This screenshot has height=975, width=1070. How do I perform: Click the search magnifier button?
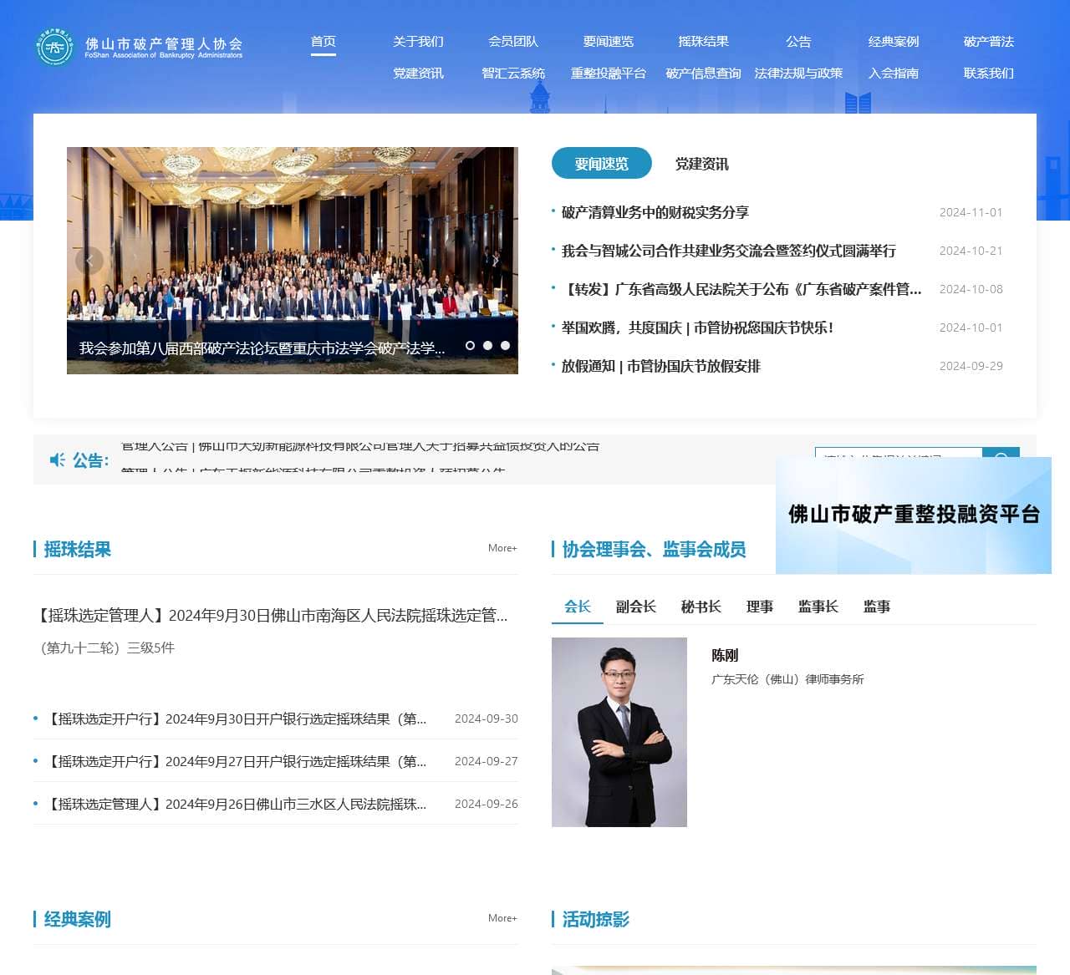[1001, 456]
